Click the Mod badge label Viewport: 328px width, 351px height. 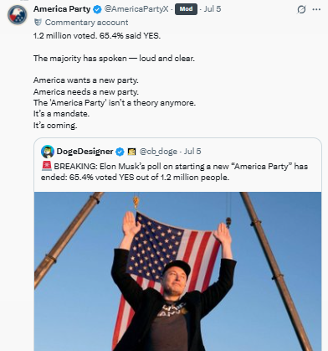(x=186, y=9)
